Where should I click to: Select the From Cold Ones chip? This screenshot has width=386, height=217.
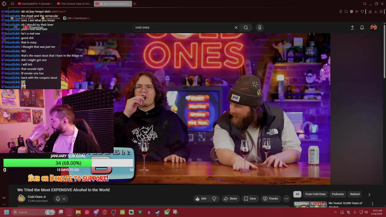pos(315,194)
